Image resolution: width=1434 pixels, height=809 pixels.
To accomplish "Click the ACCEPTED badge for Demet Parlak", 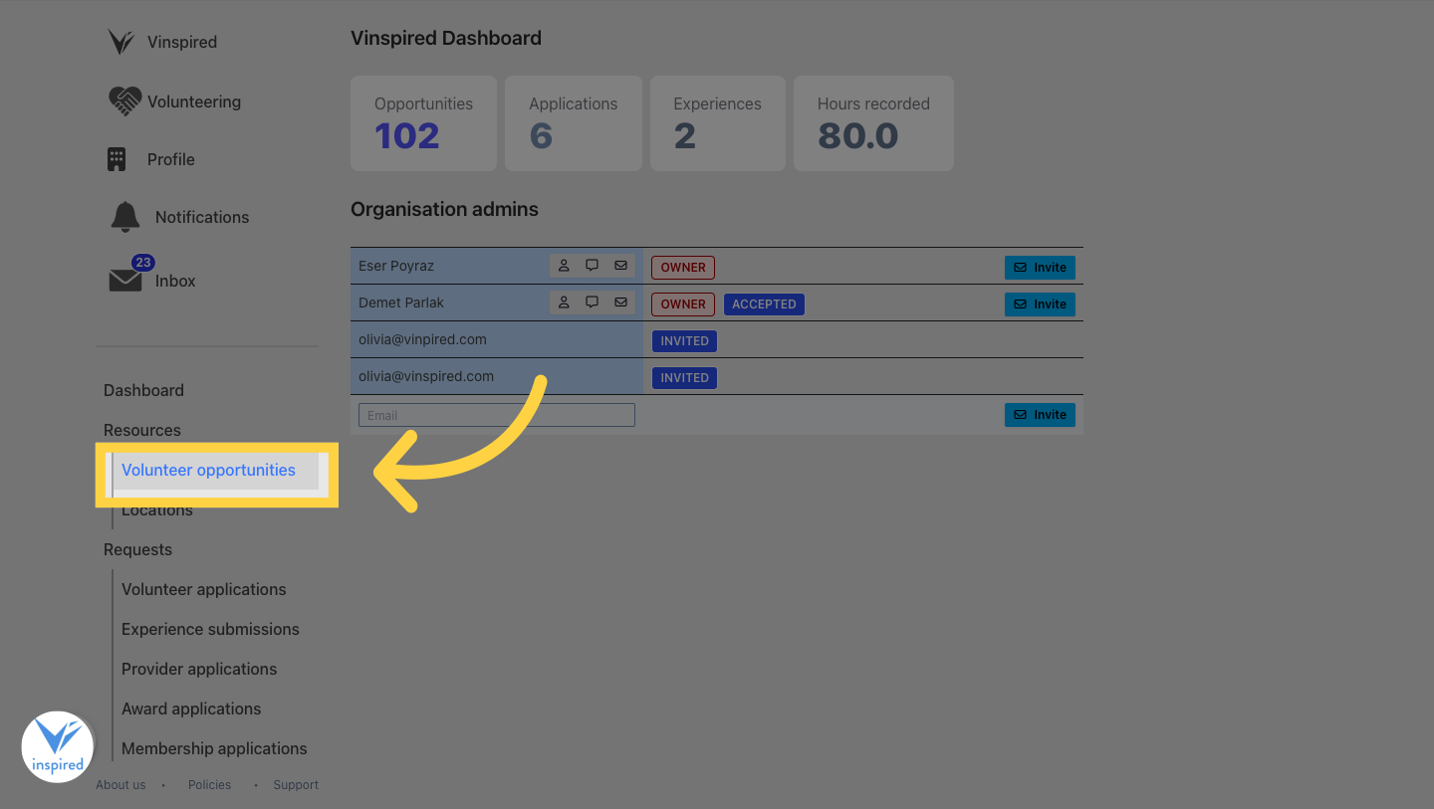I will click(764, 303).
